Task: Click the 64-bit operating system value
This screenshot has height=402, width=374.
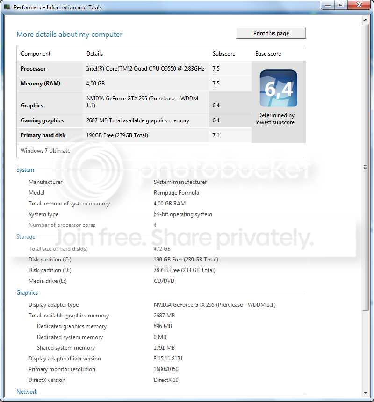Action: pos(183,214)
